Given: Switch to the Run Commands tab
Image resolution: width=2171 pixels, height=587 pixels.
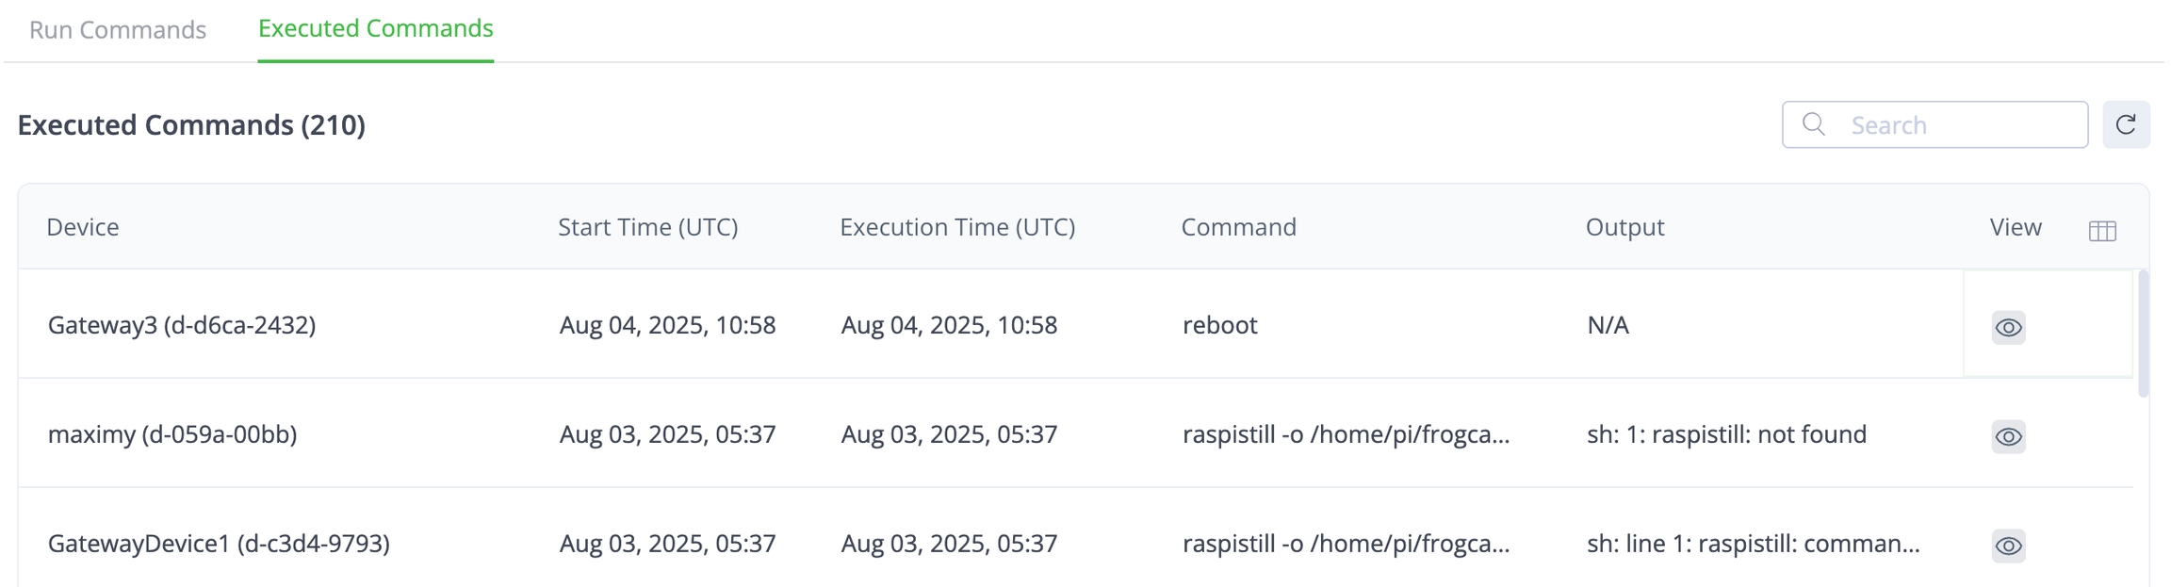Looking at the screenshot, I should (x=118, y=29).
